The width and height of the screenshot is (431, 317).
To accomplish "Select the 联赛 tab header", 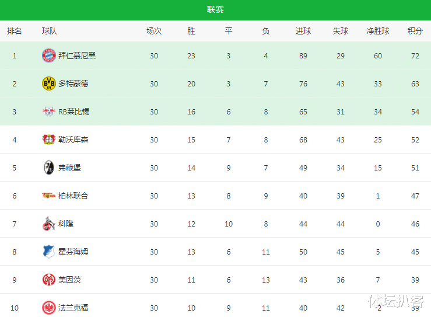I will (x=215, y=9).
